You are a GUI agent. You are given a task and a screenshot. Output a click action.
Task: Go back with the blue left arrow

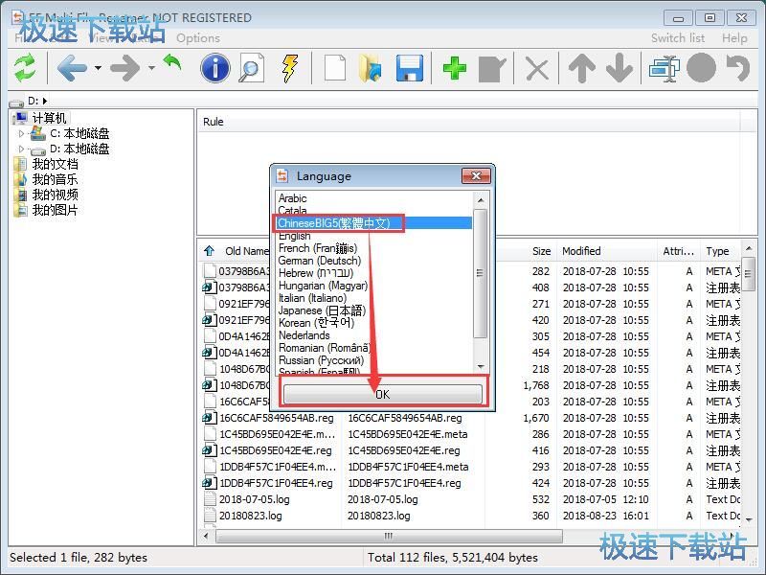pos(72,68)
